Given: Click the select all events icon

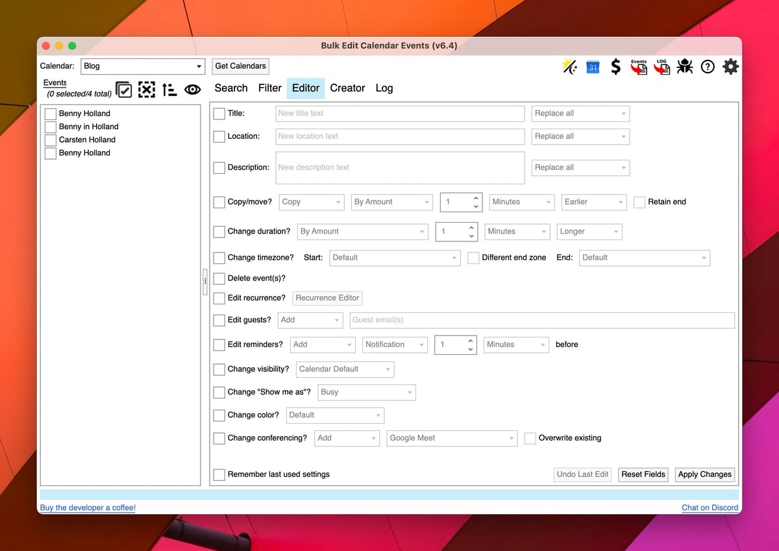Looking at the screenshot, I should pos(123,90).
